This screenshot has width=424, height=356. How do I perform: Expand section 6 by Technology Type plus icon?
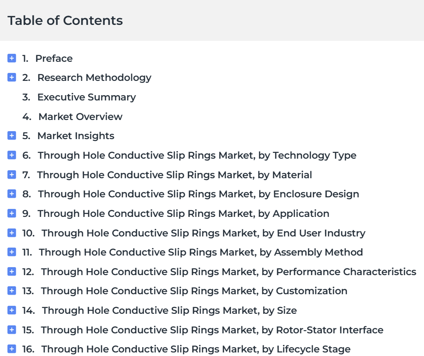coord(12,155)
